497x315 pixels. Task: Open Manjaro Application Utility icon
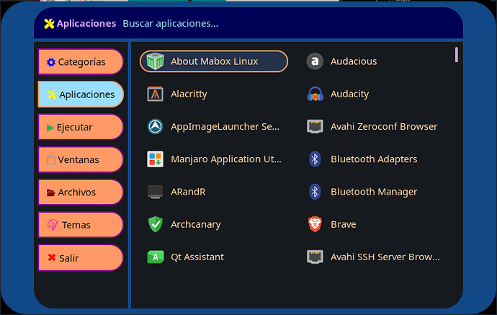click(156, 159)
